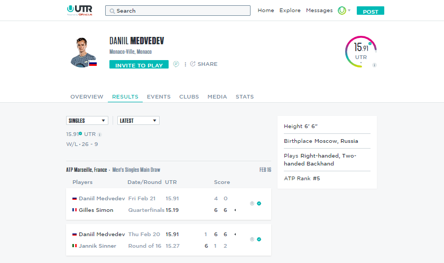The height and width of the screenshot is (263, 444).
Task: Open Explore in top navigation
Action: click(x=290, y=11)
